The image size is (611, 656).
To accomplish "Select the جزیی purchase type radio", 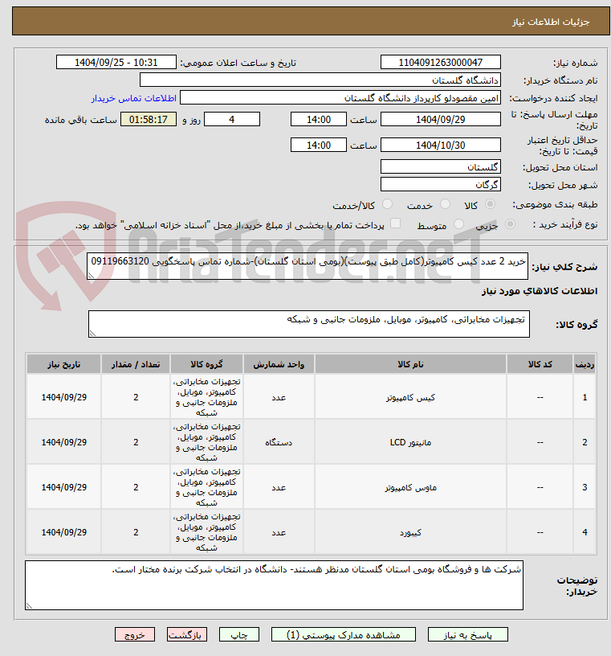I will pos(510,224).
